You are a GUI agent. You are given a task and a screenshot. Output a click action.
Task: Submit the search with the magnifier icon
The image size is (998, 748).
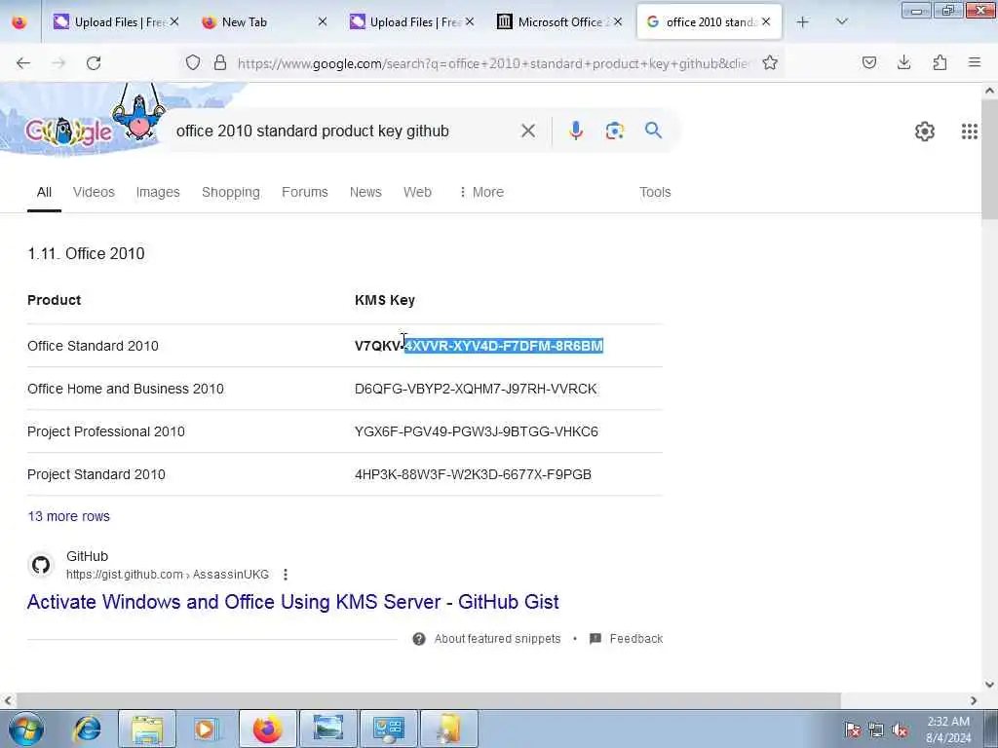pyautogui.click(x=653, y=131)
